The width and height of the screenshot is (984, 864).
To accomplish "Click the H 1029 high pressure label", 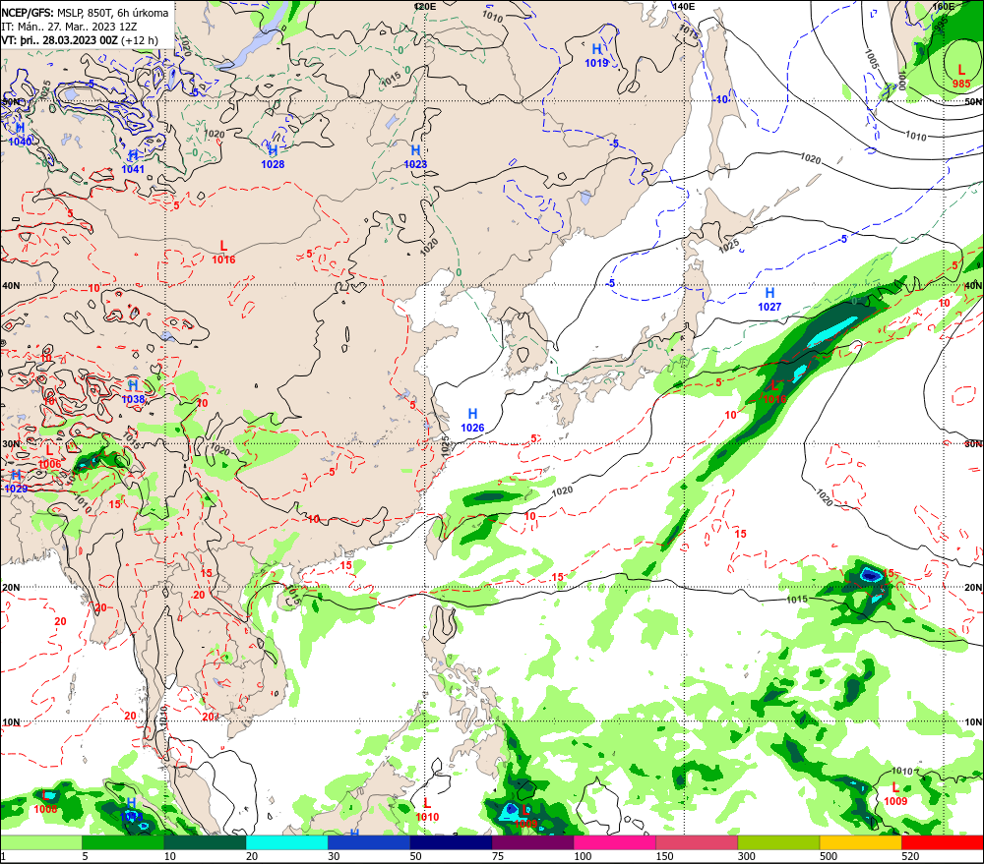I will click(16, 482).
